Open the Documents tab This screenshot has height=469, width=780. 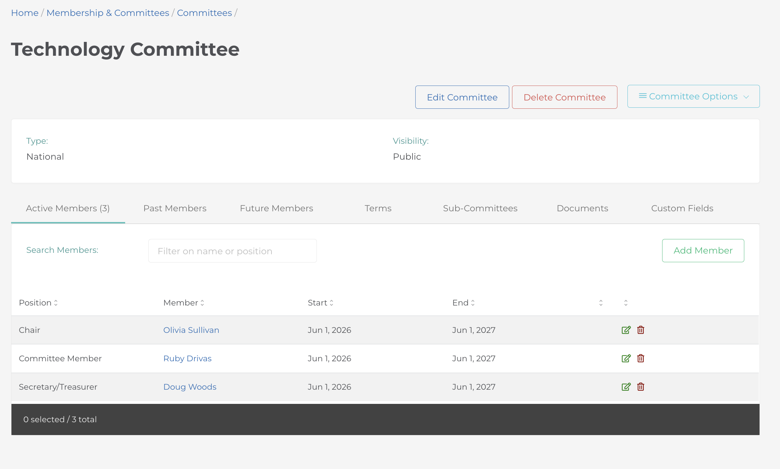click(x=582, y=208)
